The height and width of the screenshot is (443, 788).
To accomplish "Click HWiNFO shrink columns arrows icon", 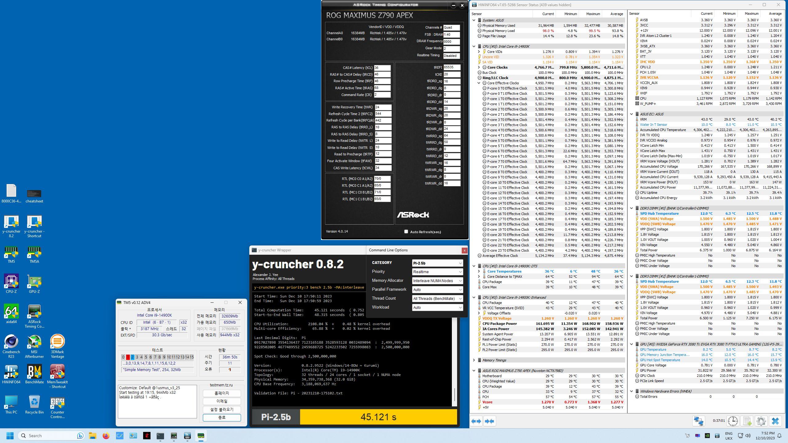I will point(489,421).
